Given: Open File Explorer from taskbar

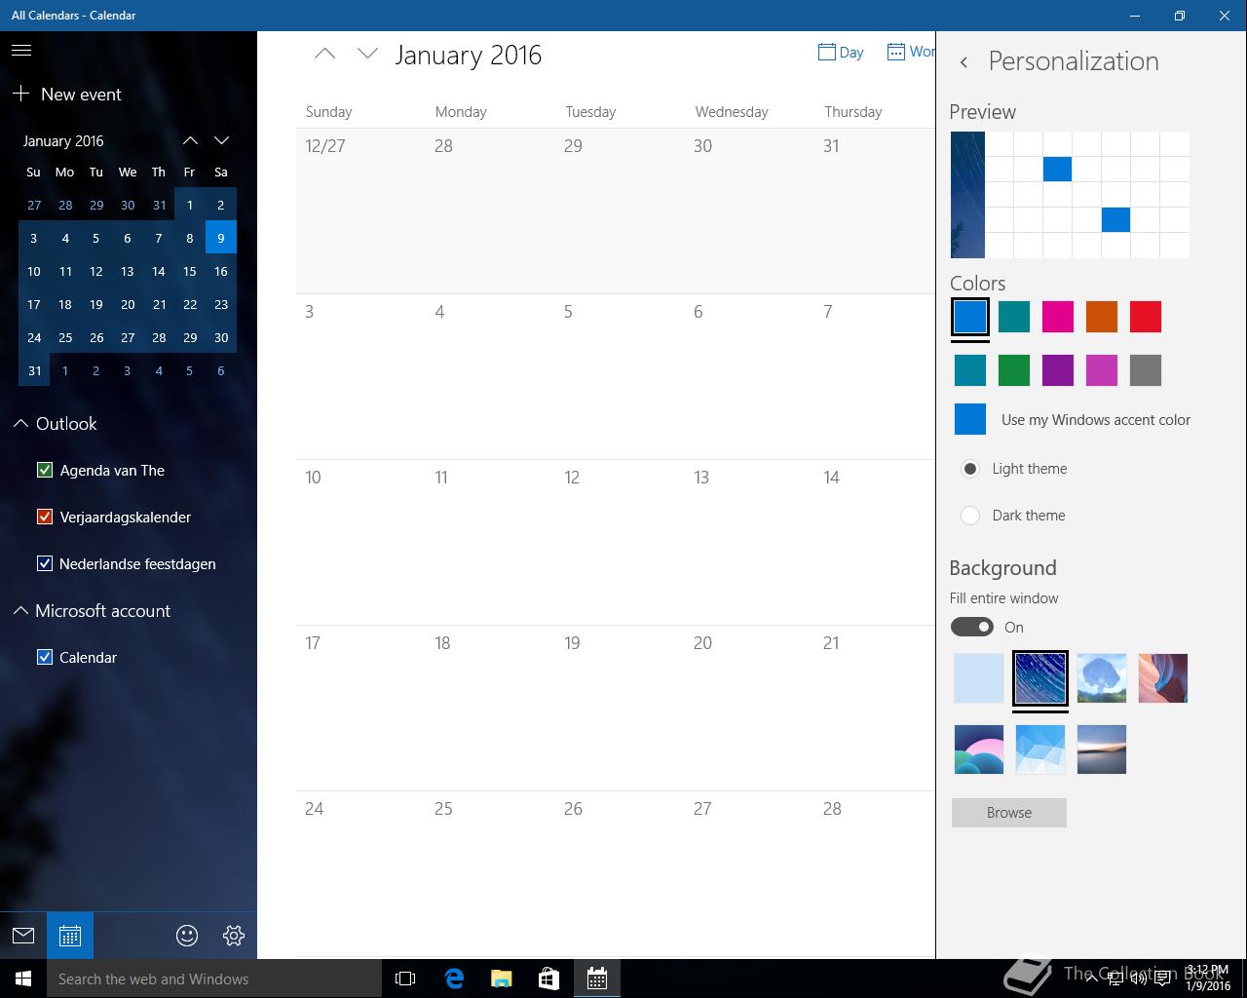Looking at the screenshot, I should pyautogui.click(x=501, y=979).
